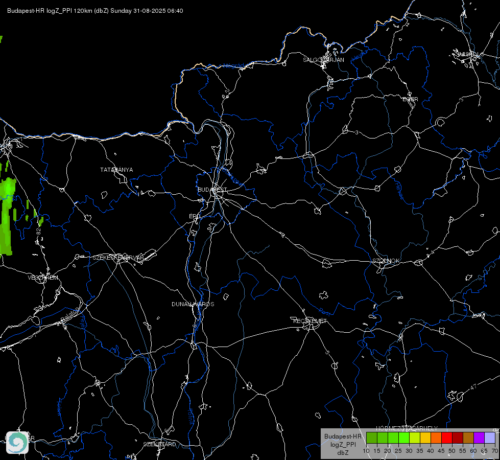
Task: Select the yellow 35-40 dBZ legend swatch
Action: (425, 438)
